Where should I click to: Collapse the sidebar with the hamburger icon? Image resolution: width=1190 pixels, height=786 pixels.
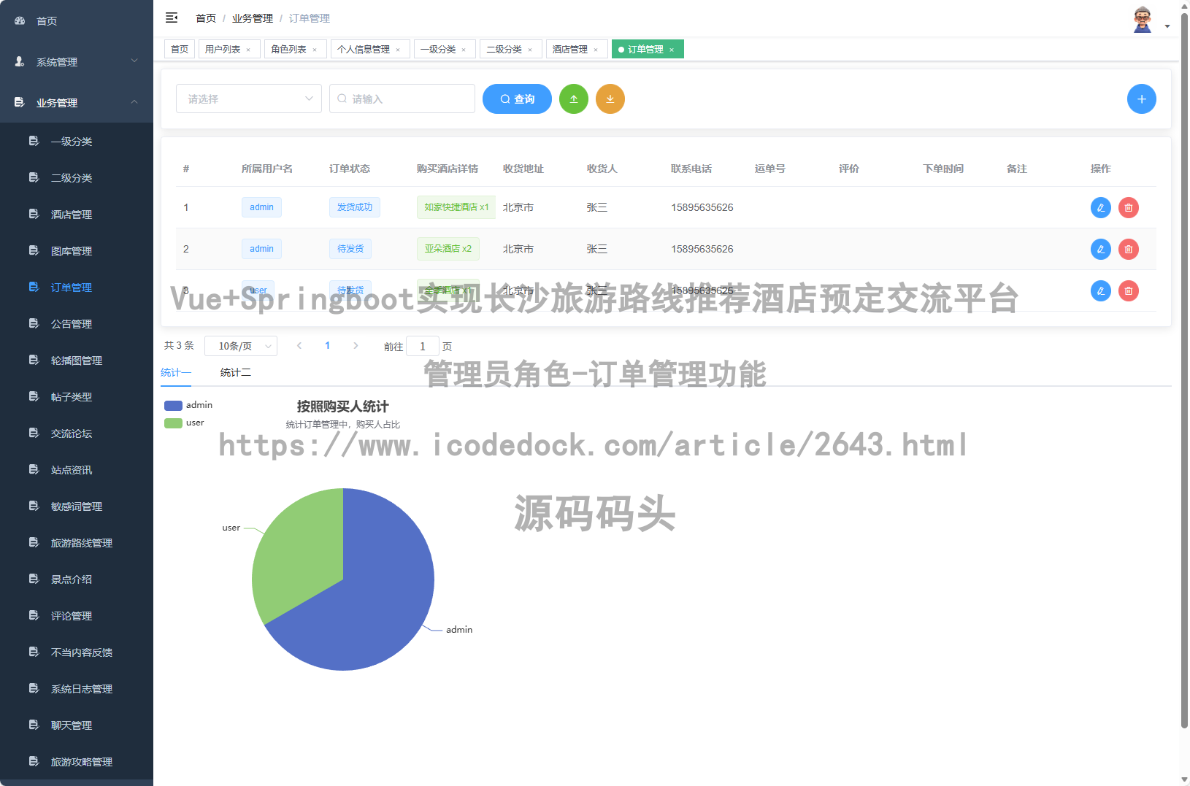[172, 18]
